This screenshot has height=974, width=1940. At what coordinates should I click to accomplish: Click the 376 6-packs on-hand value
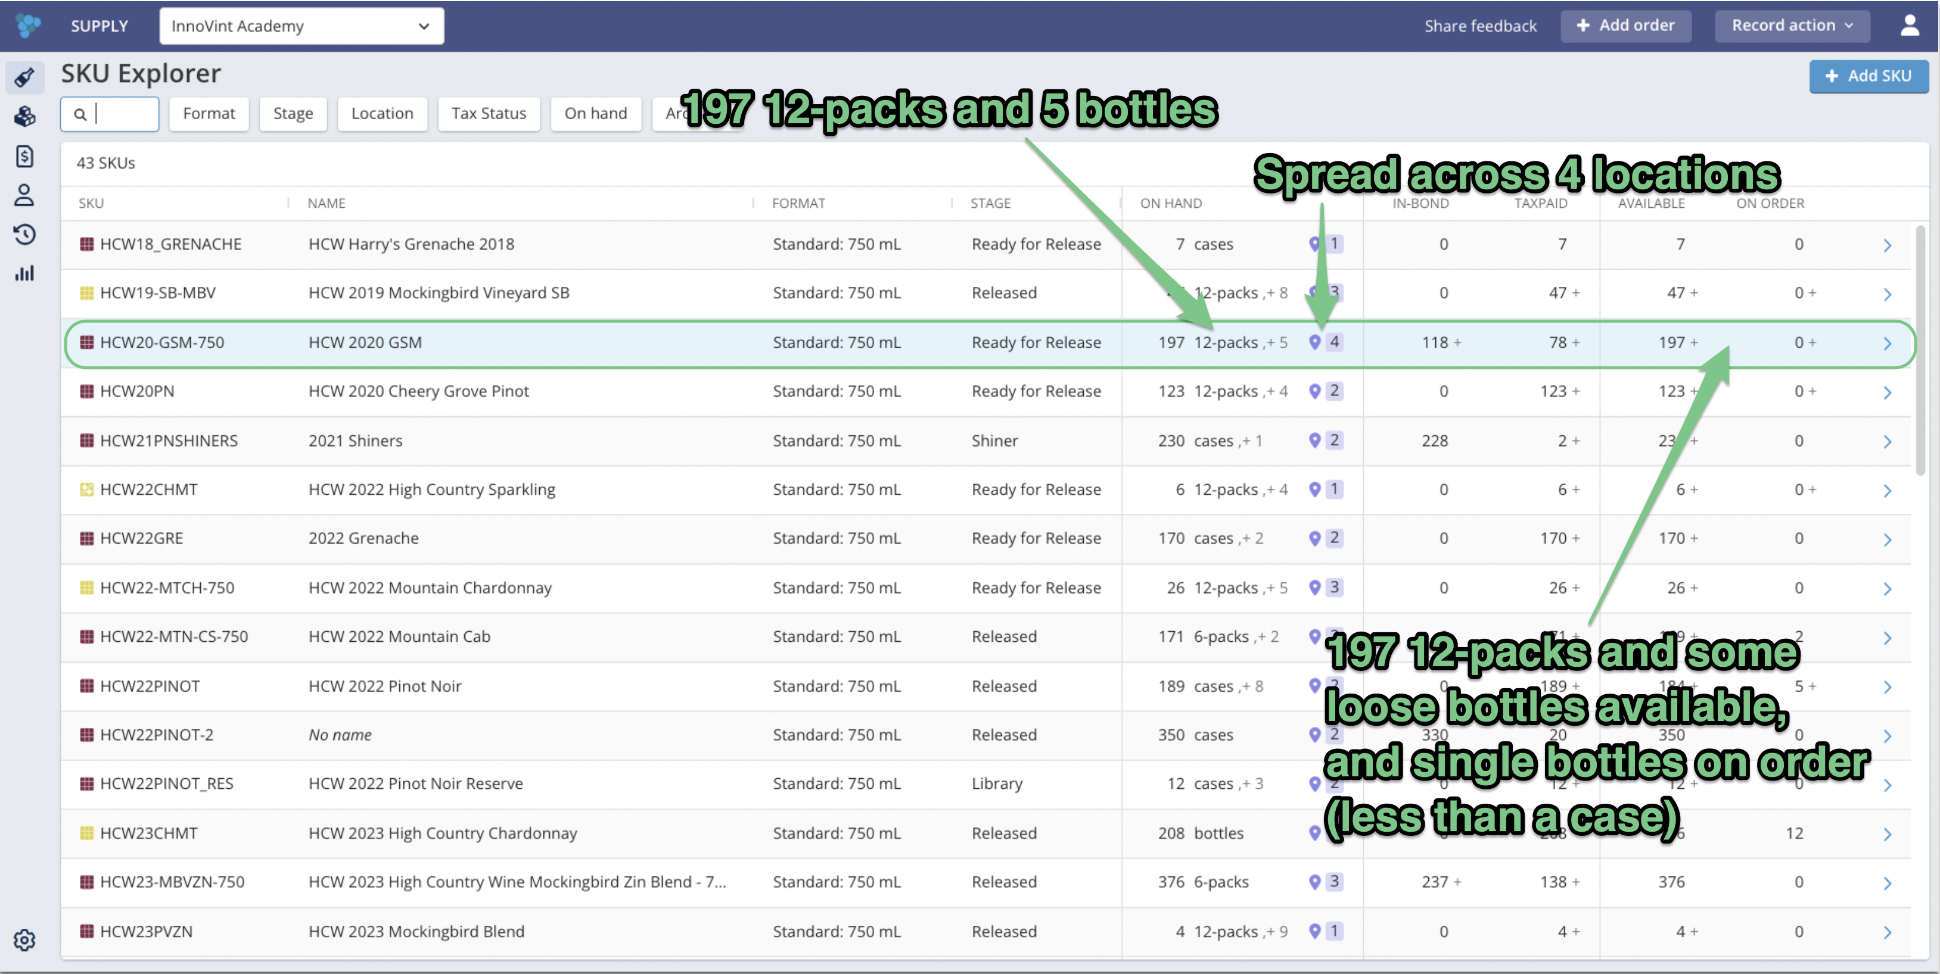[x=1203, y=881]
